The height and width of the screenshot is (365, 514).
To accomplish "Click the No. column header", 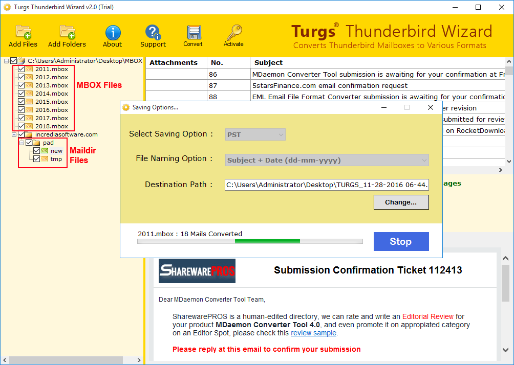I will click(x=229, y=62).
